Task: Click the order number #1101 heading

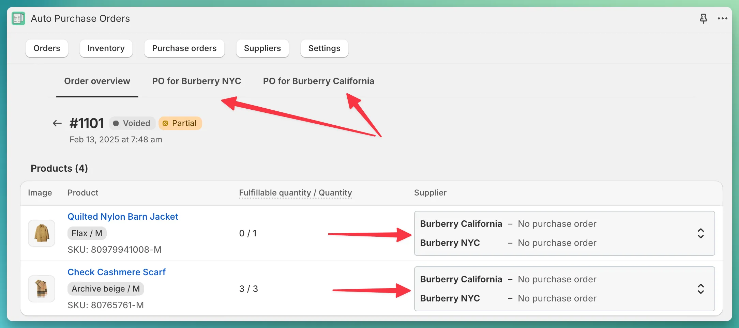Action: (x=87, y=123)
